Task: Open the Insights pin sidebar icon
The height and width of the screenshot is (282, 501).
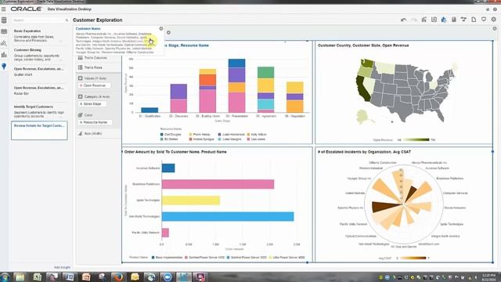Action: coord(4,66)
